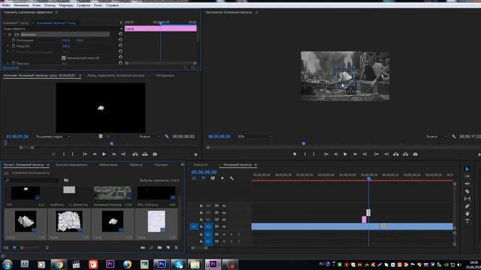Toggle Position stopwatch animation

point(14,40)
